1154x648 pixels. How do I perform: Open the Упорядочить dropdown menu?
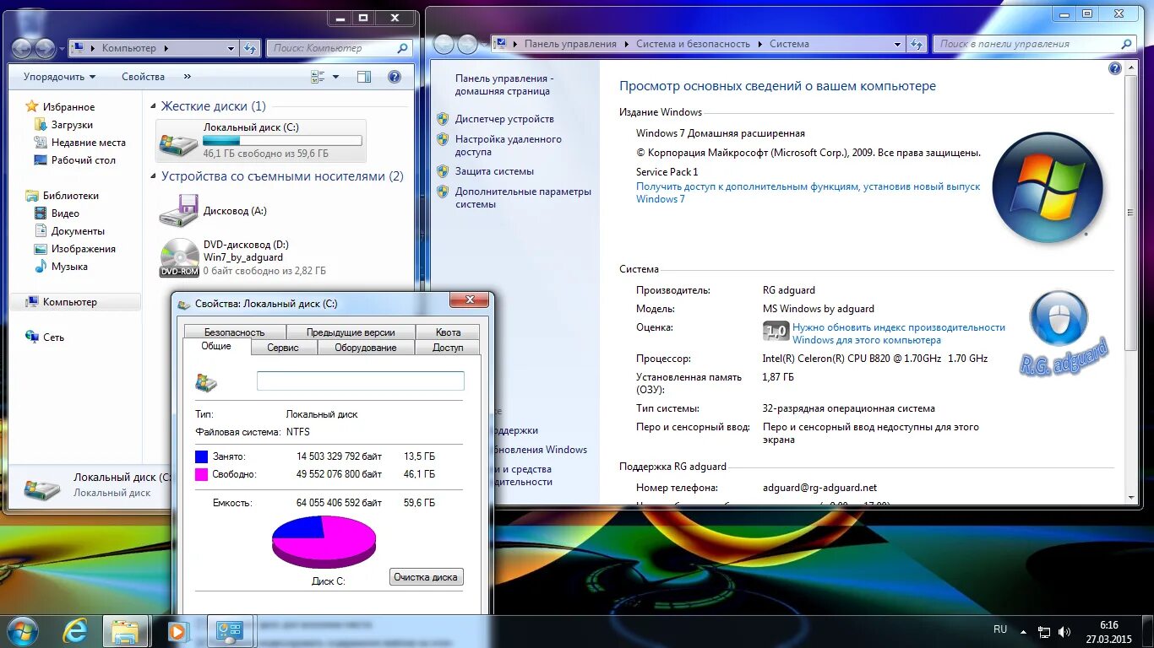pos(59,77)
